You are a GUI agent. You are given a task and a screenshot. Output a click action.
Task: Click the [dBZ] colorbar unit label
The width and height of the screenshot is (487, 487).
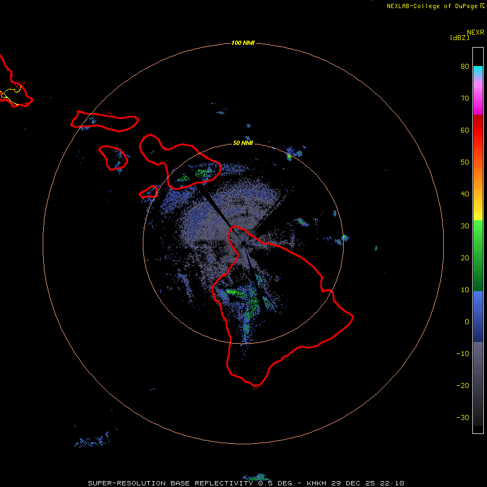pos(459,38)
